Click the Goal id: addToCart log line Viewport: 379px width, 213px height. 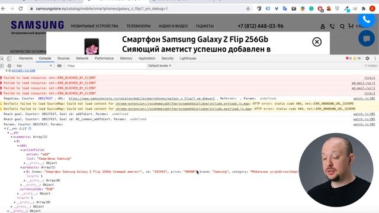66,114
